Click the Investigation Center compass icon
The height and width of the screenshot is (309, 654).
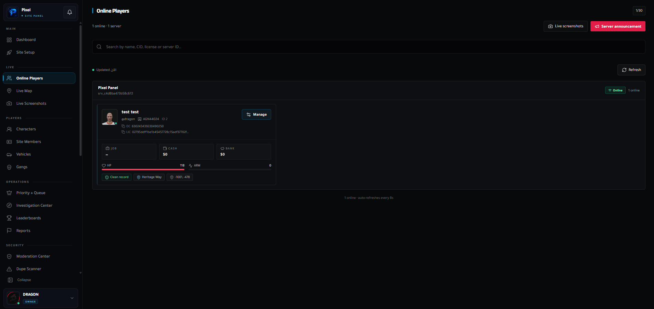tap(9, 205)
